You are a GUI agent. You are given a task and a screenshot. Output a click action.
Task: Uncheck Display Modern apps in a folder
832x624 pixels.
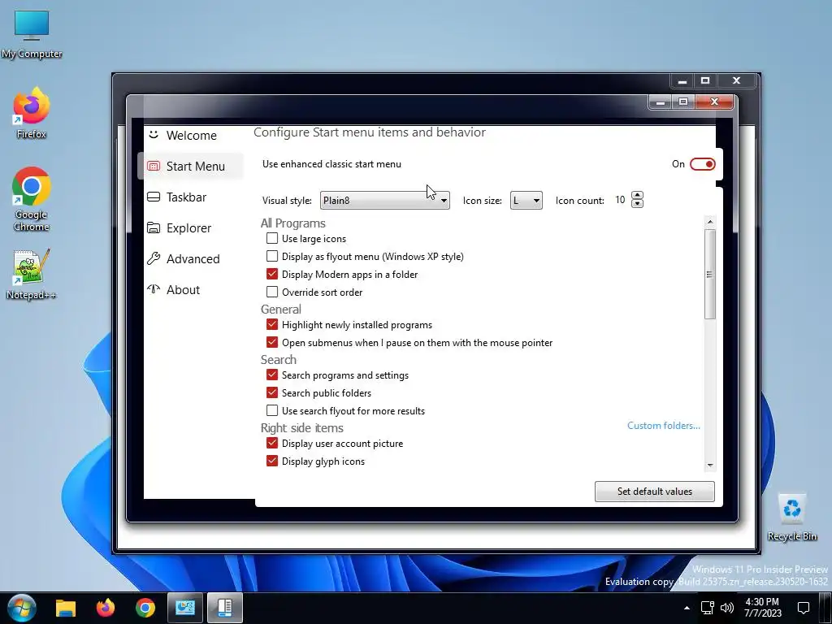pyautogui.click(x=271, y=274)
